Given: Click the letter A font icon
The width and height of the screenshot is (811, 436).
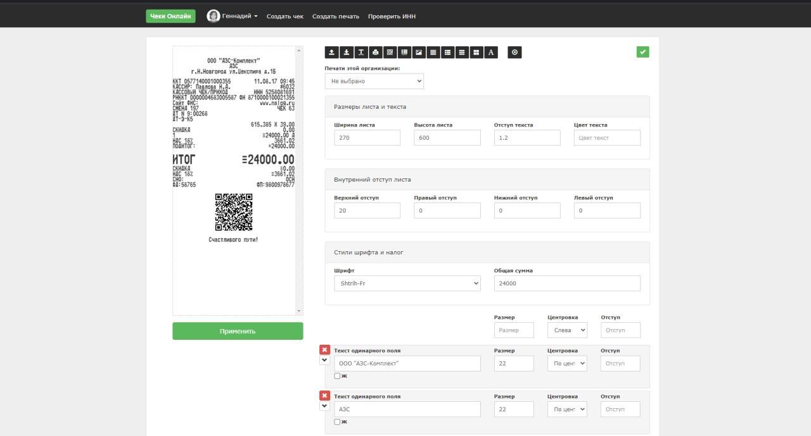Looking at the screenshot, I should [491, 53].
